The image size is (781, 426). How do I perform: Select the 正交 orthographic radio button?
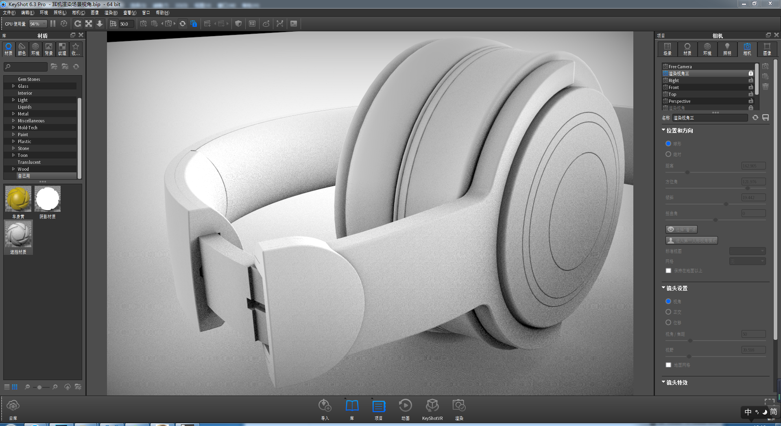point(668,312)
